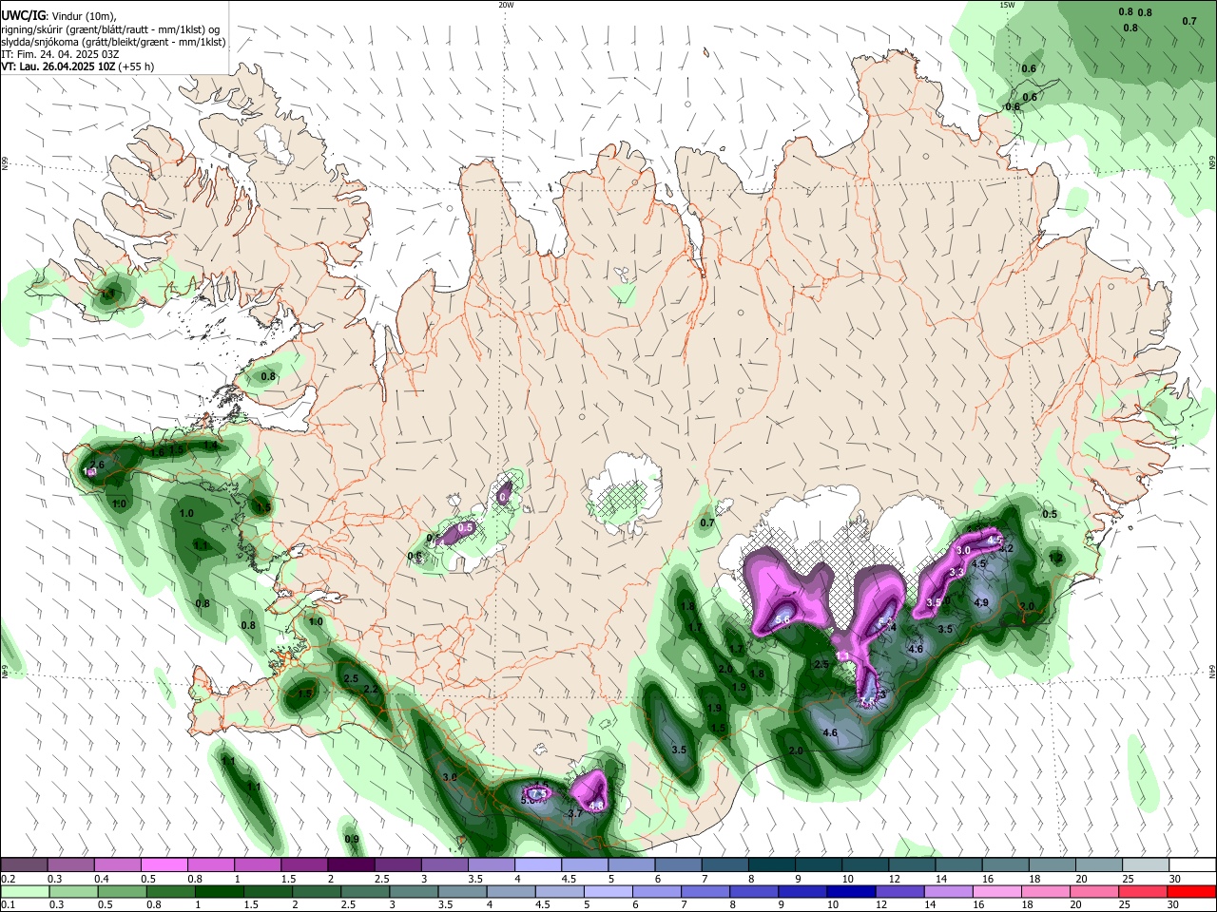
Task: Click the 5.6 snowfall value on the map
Action: click(x=783, y=619)
